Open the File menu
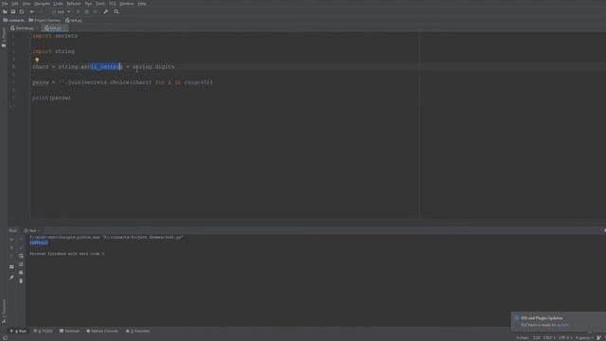This screenshot has height=341, width=606. [x=5, y=4]
